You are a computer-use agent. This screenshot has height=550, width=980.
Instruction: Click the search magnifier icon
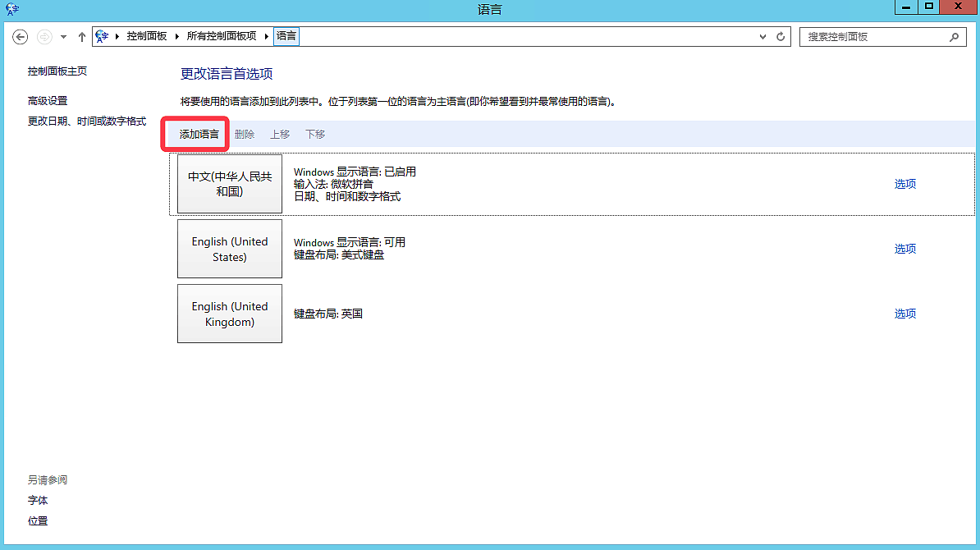click(954, 37)
